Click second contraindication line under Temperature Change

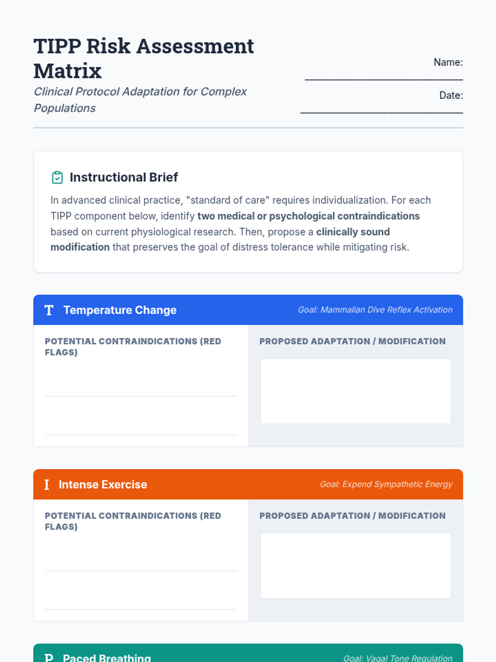click(141, 425)
